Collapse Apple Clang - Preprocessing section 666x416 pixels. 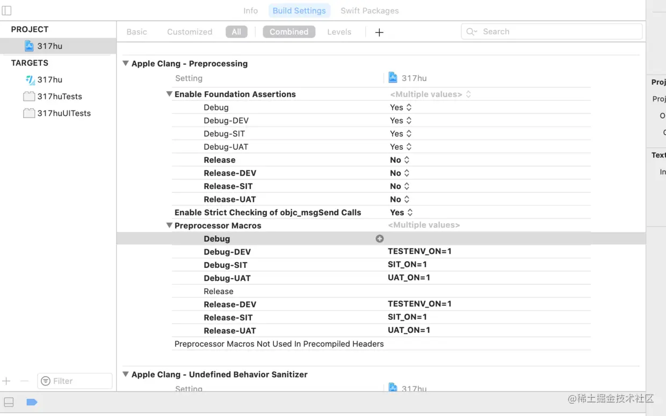point(126,63)
